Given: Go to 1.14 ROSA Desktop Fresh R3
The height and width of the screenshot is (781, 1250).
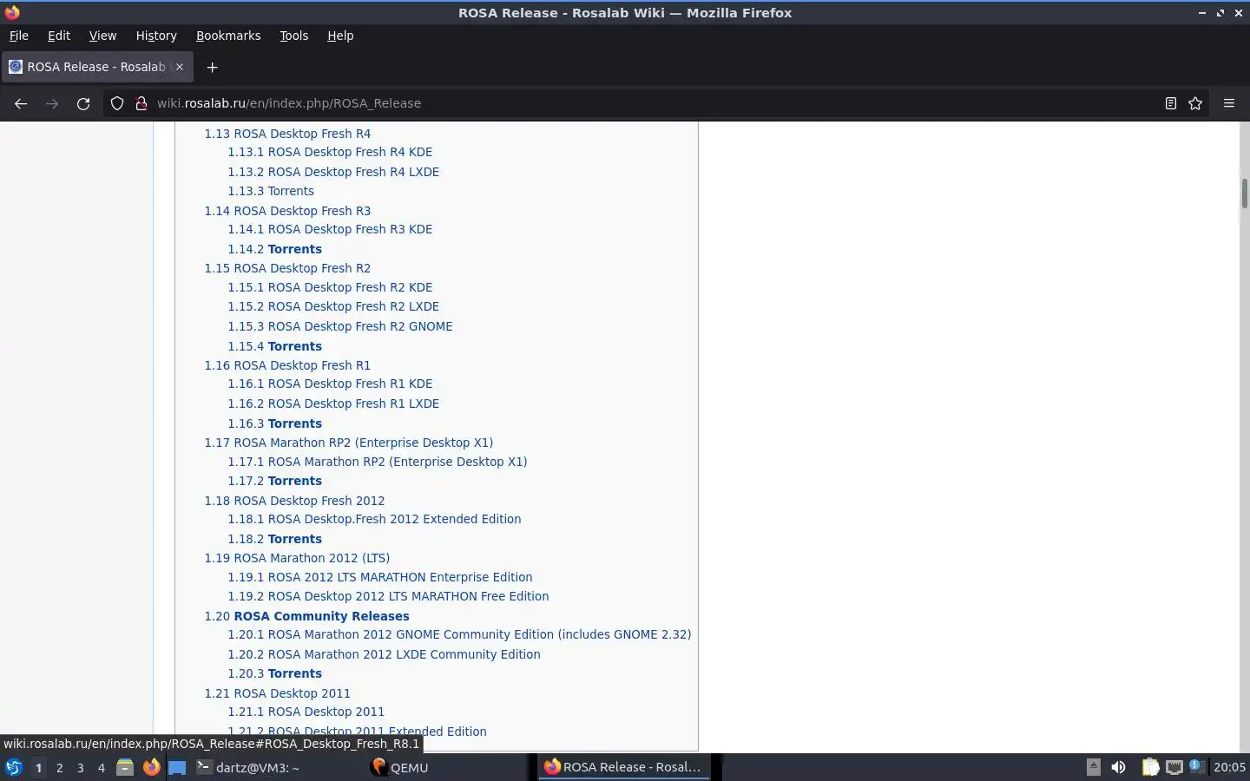Looking at the screenshot, I should pyautogui.click(x=287, y=211).
